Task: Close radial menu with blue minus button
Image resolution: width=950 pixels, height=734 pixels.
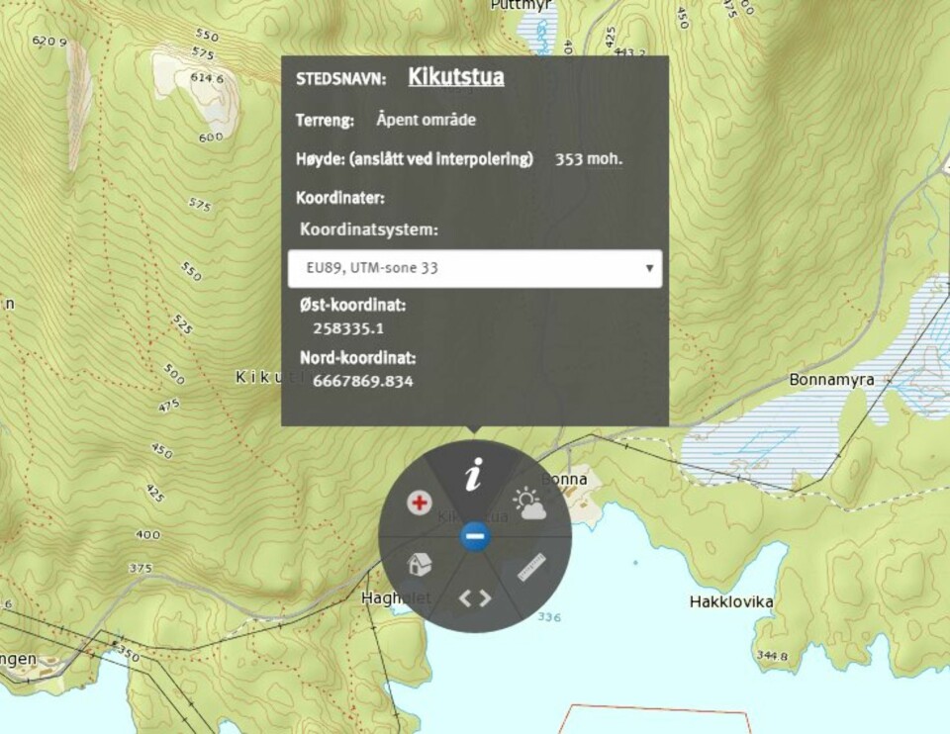Action: coord(475,536)
